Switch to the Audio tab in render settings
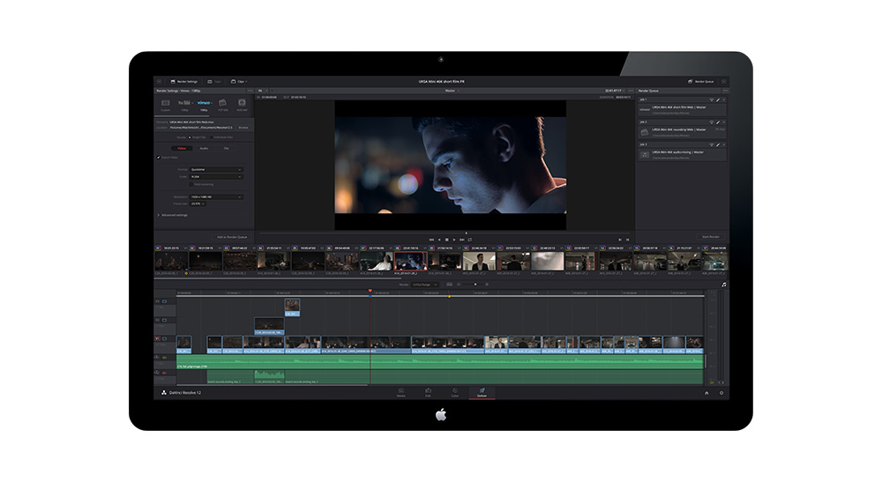This screenshot has height=482, width=882. (x=204, y=148)
